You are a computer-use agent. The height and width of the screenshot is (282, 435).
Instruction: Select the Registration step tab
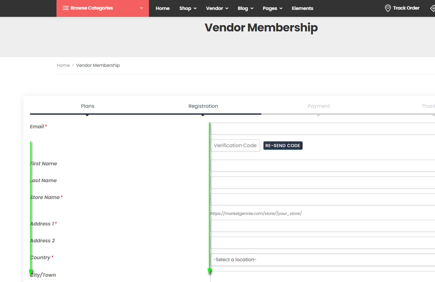pyautogui.click(x=203, y=106)
